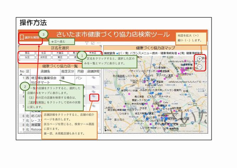Select the 西区 district button
Image resolution: width=237 pixels, height=168 pixels.
[27, 53]
